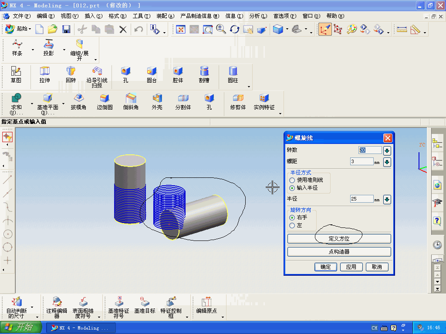Viewport: 446px width, 334px height.
Task: Click the 边倒圆 edge blend tool
Action: (105, 101)
